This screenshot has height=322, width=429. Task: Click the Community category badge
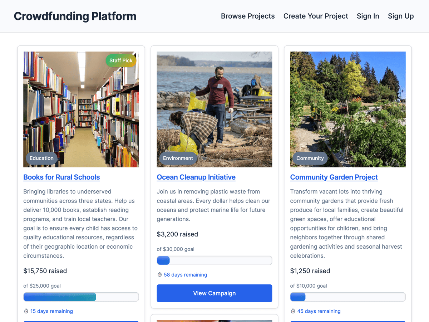(x=310, y=158)
